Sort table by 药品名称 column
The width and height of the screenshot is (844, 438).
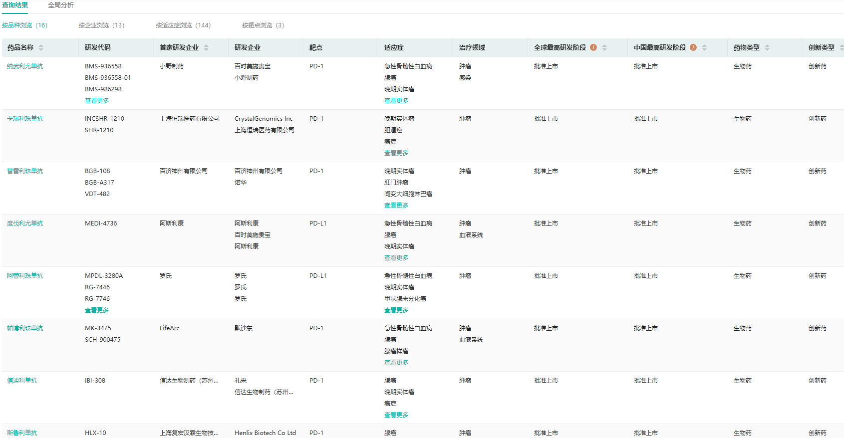click(x=41, y=48)
